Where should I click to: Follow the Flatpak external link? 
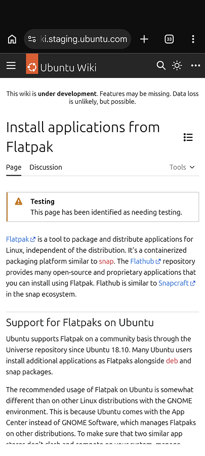(21, 239)
